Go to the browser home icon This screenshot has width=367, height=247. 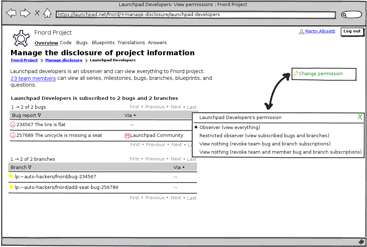click(x=47, y=13)
